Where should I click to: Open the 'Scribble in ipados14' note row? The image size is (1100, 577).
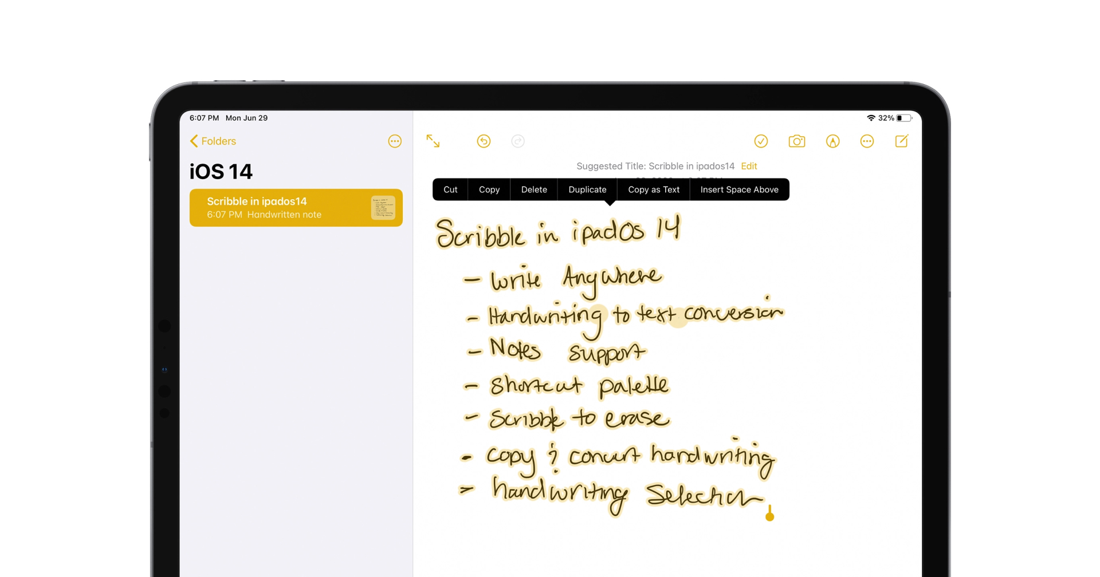click(x=296, y=208)
